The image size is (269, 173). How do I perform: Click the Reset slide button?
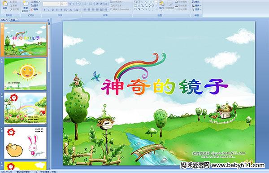click(35, 6)
